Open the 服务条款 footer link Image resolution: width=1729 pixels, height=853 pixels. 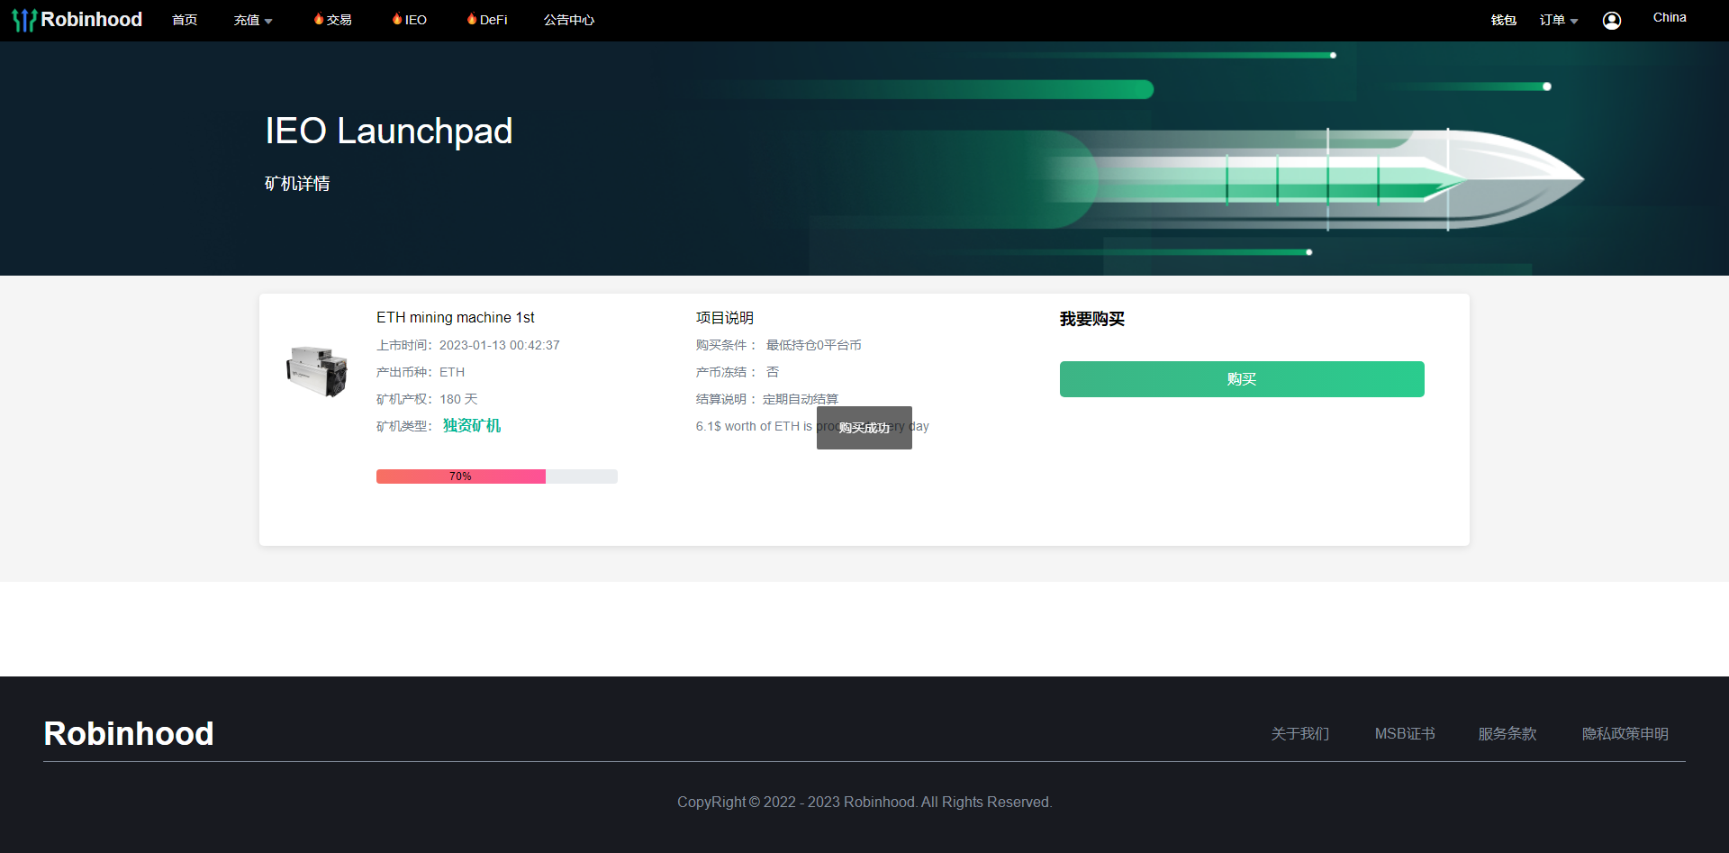1507,734
